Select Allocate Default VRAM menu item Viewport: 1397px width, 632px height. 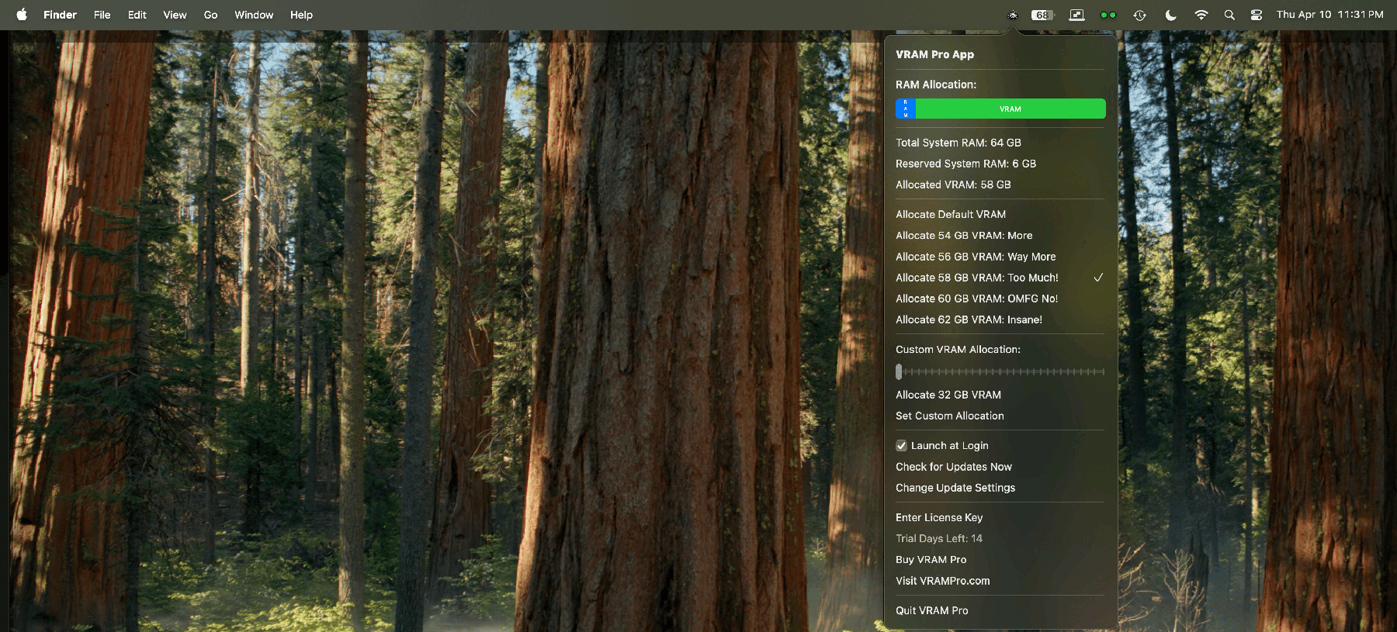[951, 215]
